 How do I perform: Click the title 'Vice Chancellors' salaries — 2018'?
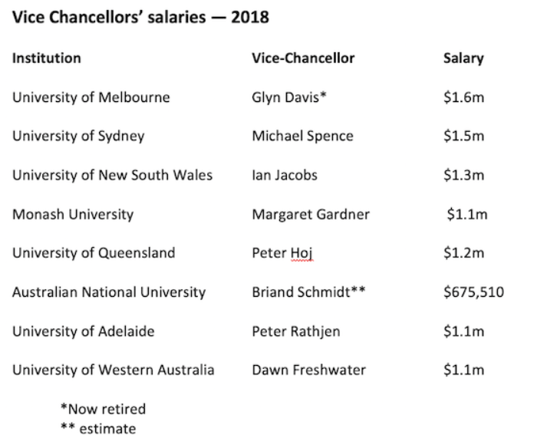tap(140, 16)
